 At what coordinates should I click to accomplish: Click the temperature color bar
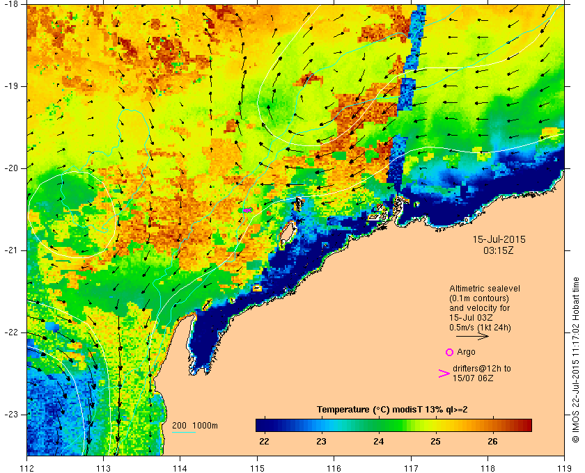393,425
